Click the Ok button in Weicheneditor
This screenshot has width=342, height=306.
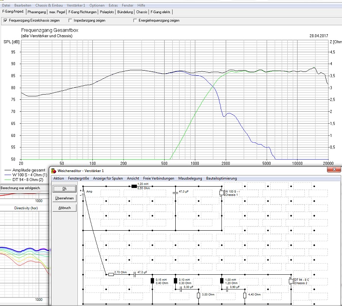pyautogui.click(x=65, y=189)
